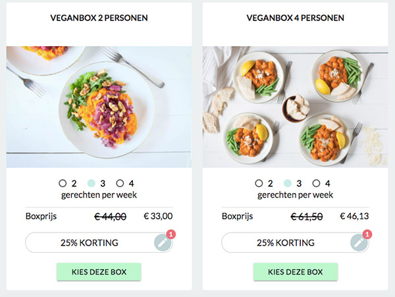Screen dimensions: 395x297
Task: Click the VEGANBOX 4 PERSONEN title
Action: click(x=296, y=18)
